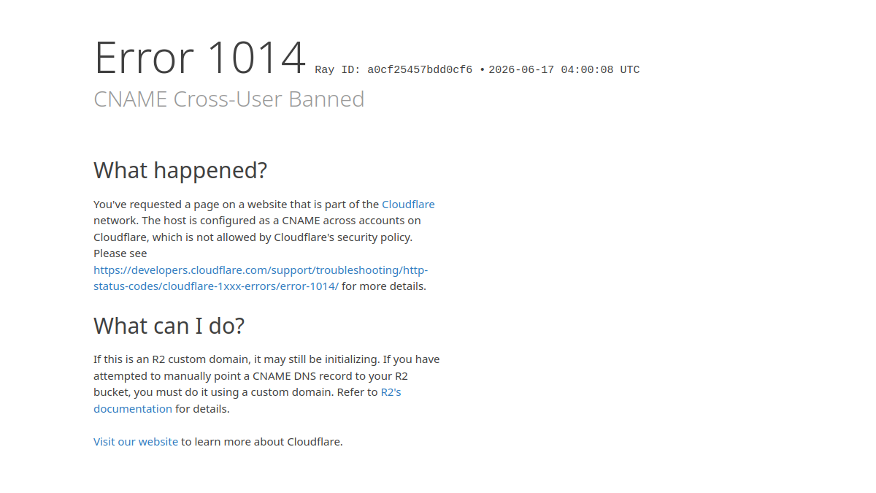Click the link line ending in error-1014/
This screenshot has width=876, height=493.
pos(216,286)
